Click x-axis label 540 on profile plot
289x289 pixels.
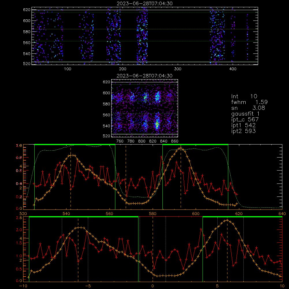click(66, 214)
